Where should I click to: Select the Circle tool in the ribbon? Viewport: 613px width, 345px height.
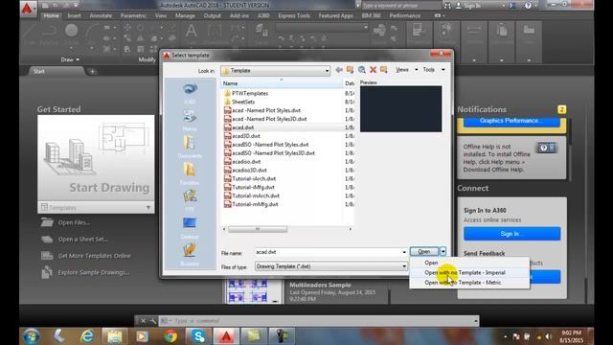(71, 30)
